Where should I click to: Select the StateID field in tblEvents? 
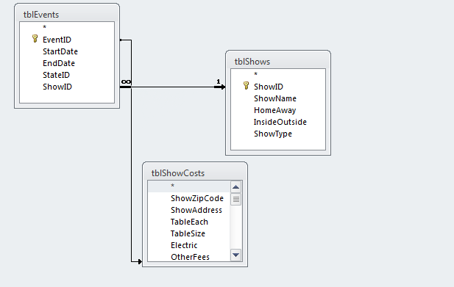pyautogui.click(x=56, y=75)
